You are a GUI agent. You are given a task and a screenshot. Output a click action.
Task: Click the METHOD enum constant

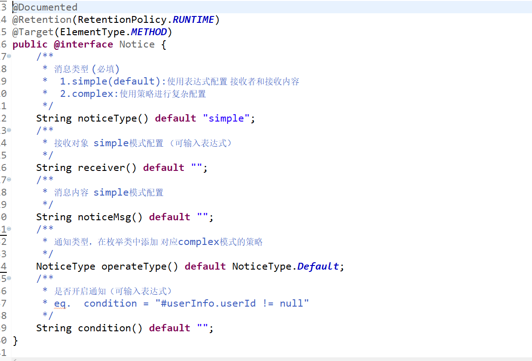coord(149,32)
